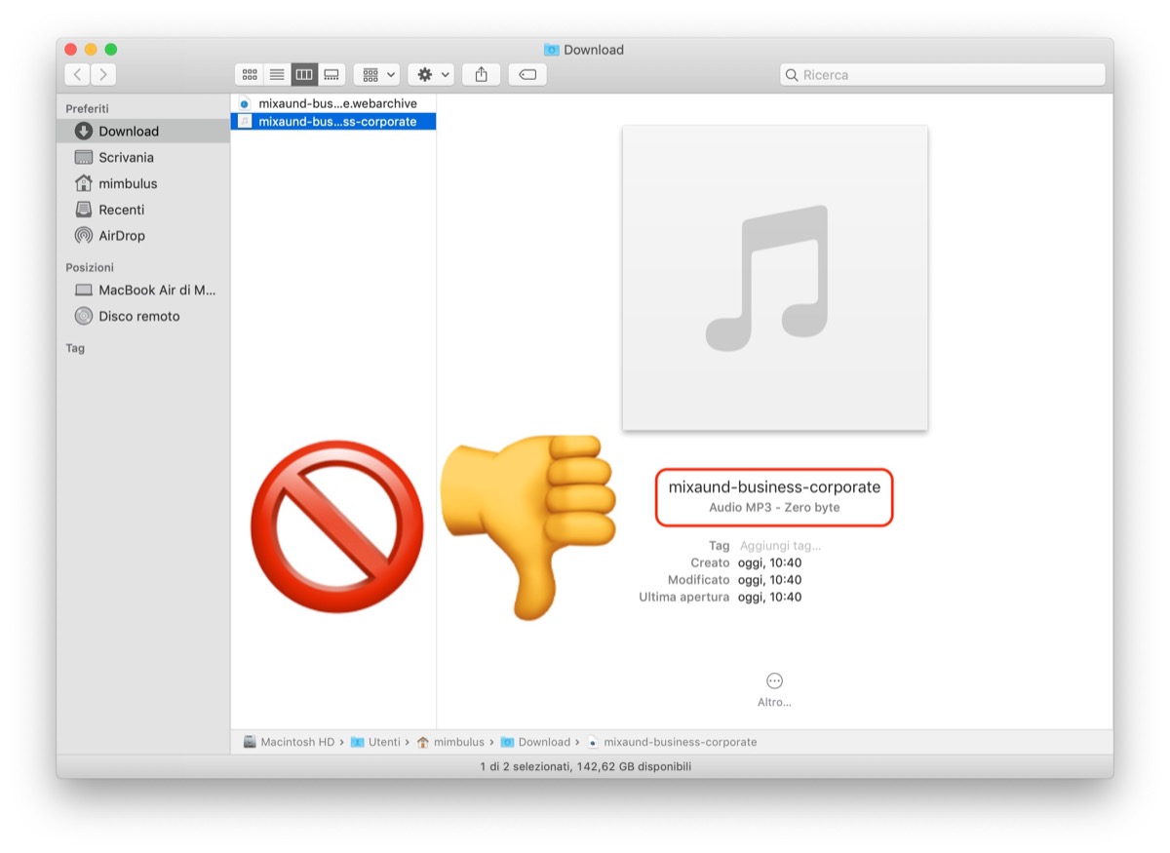Click the Scrivania desktop icon
Screen dimensions: 1170x853
pyautogui.click(x=84, y=157)
